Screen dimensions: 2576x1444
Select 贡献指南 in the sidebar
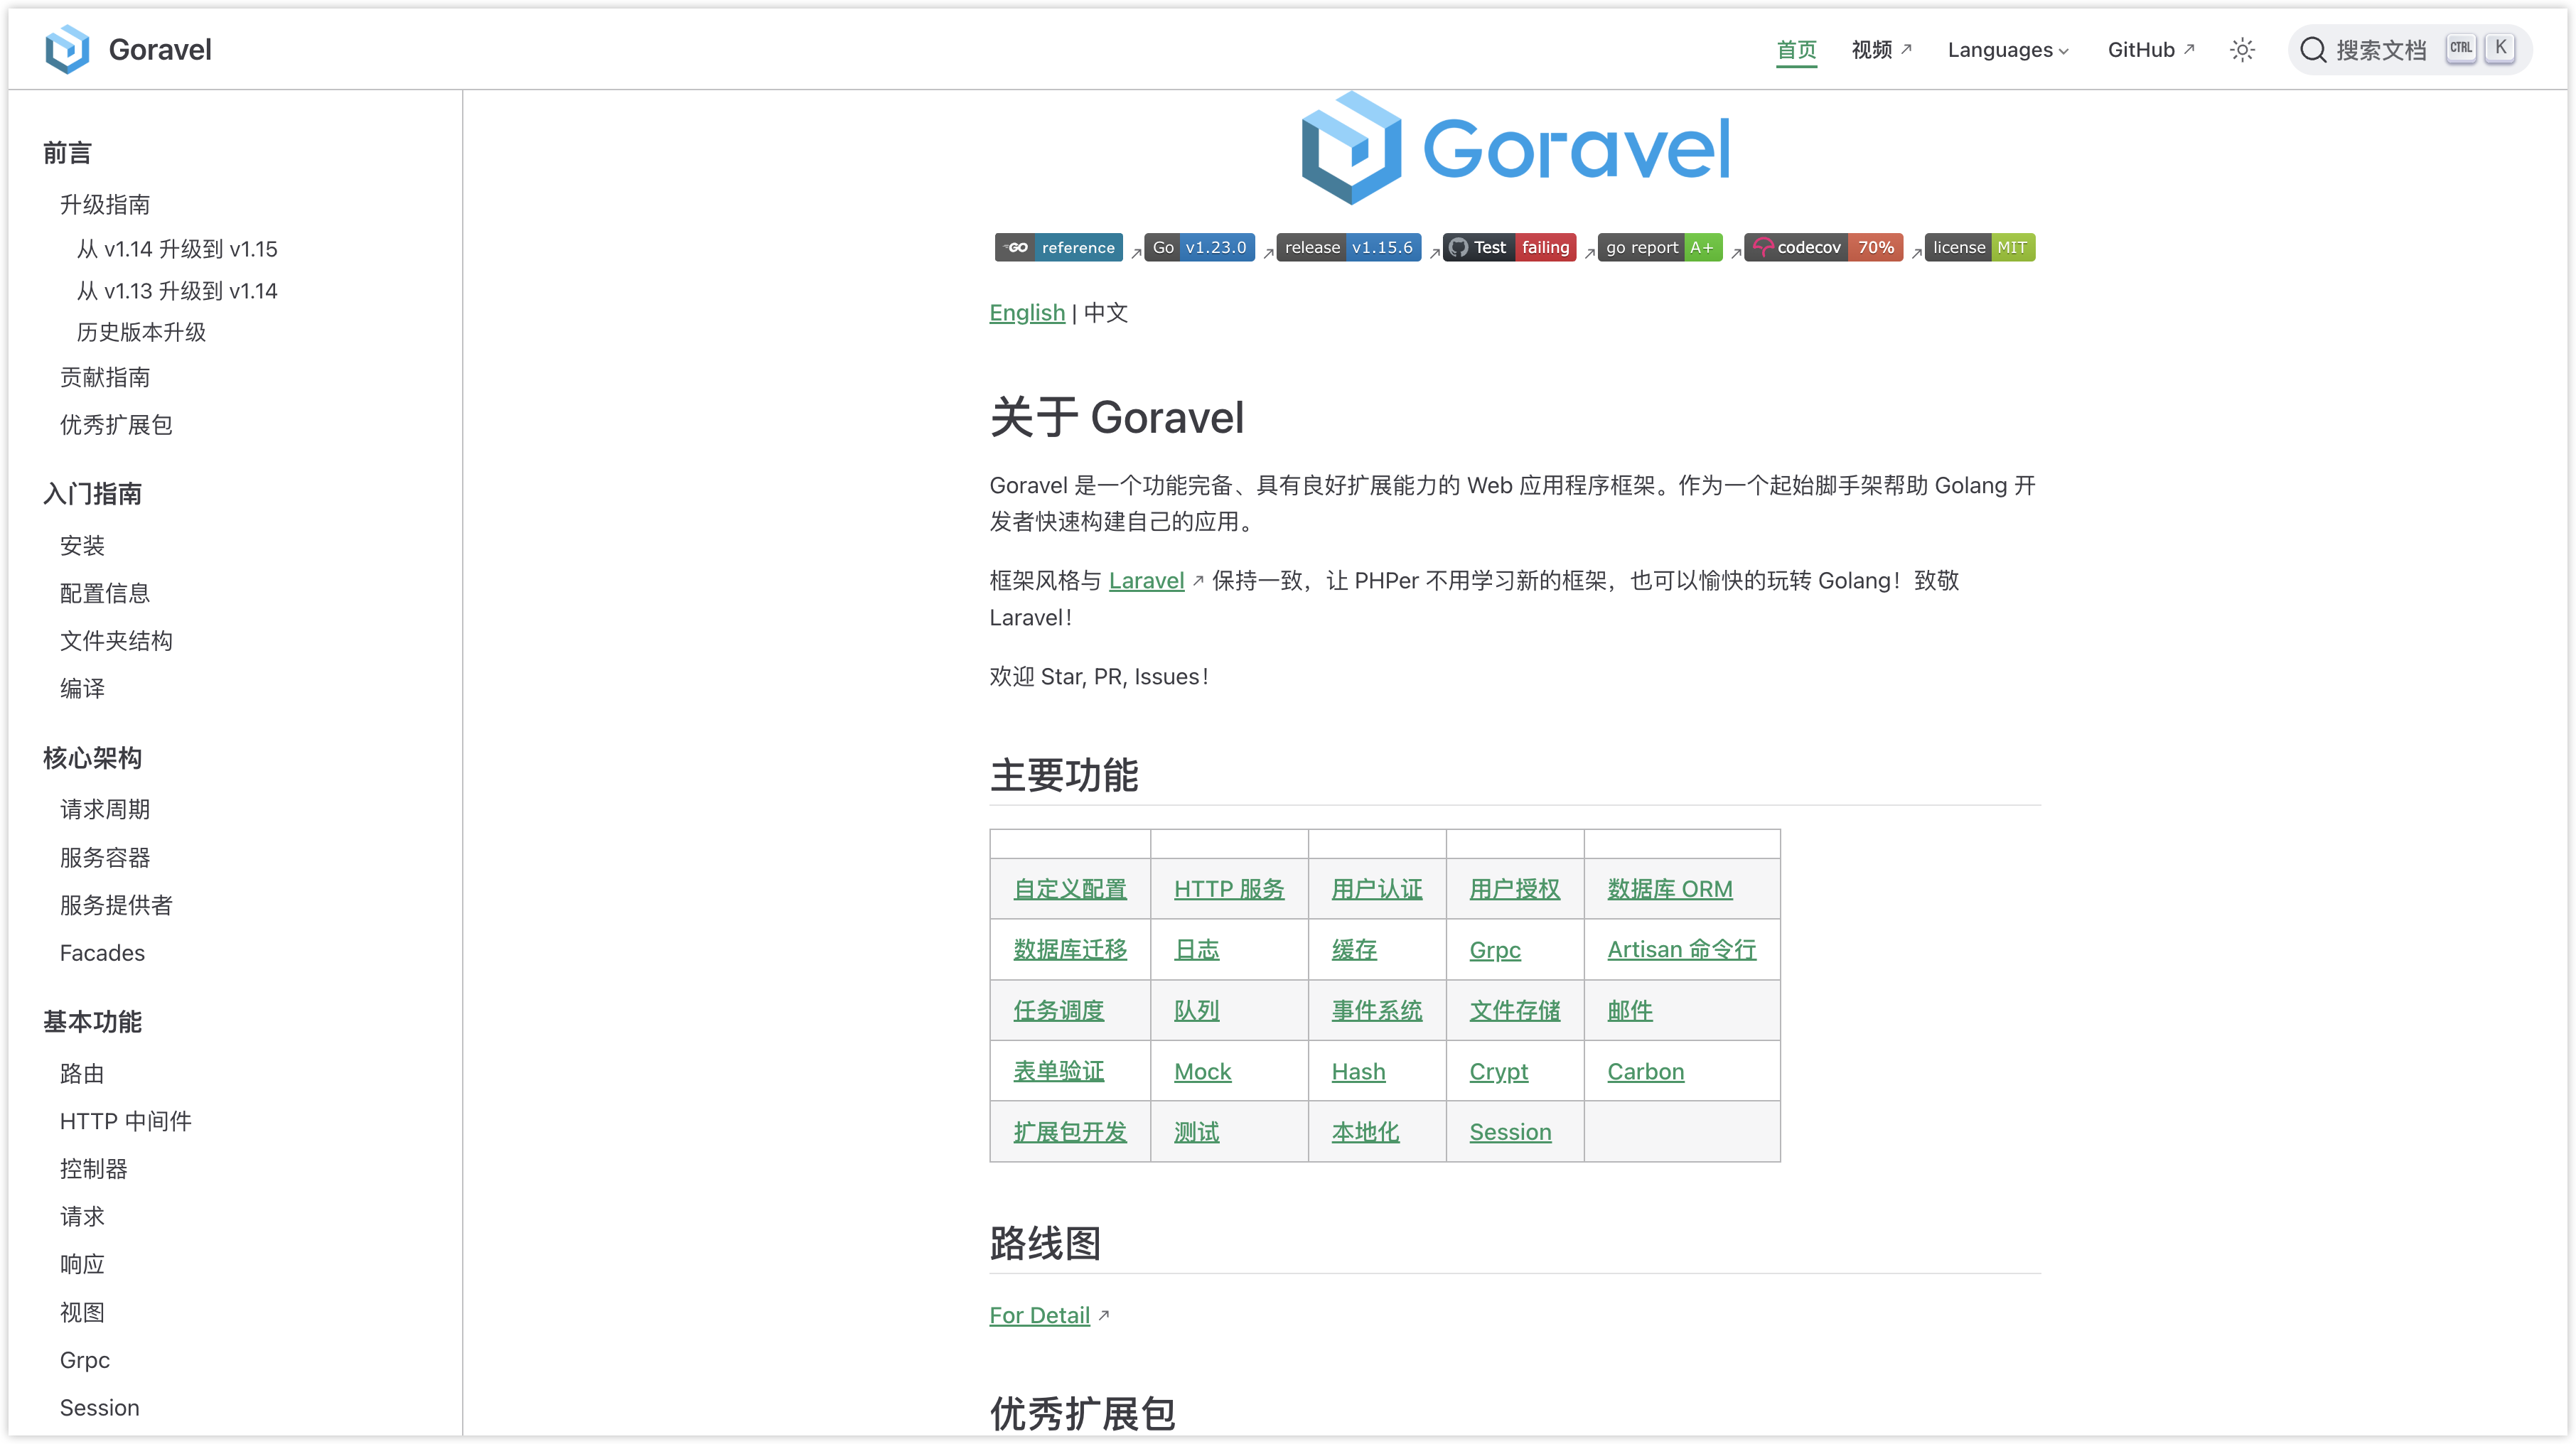click(x=105, y=377)
